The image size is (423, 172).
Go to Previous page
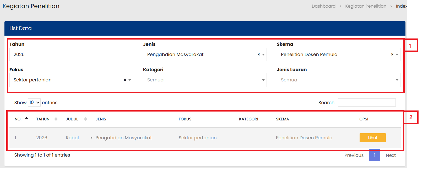pos(354,155)
